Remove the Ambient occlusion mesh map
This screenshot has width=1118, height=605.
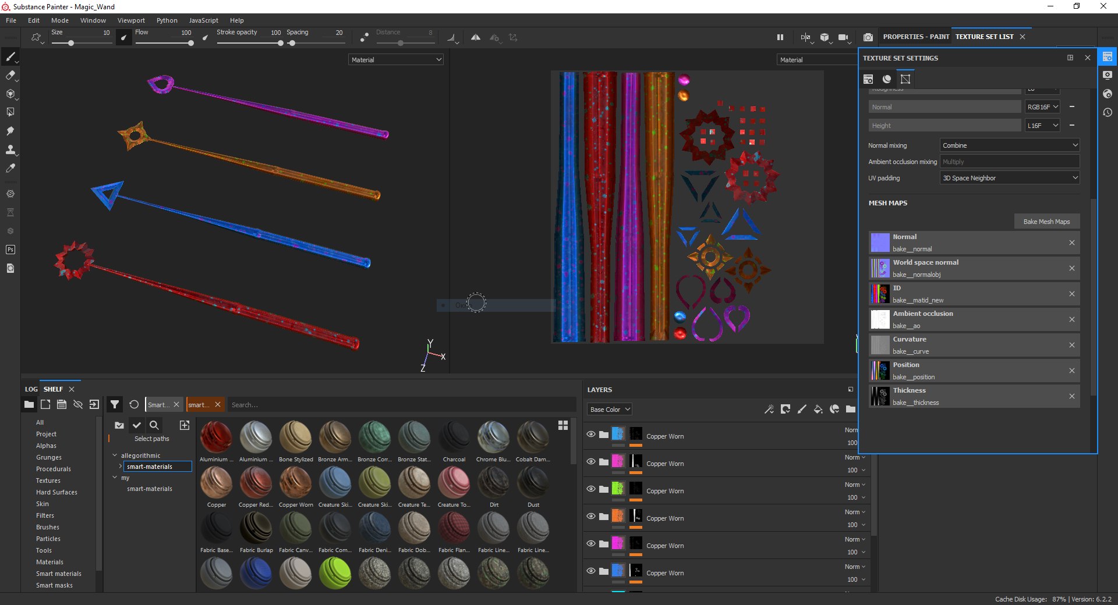coord(1072,319)
